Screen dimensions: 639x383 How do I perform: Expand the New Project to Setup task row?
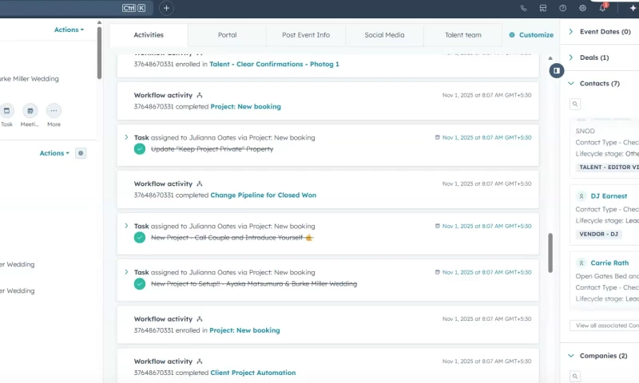point(126,272)
